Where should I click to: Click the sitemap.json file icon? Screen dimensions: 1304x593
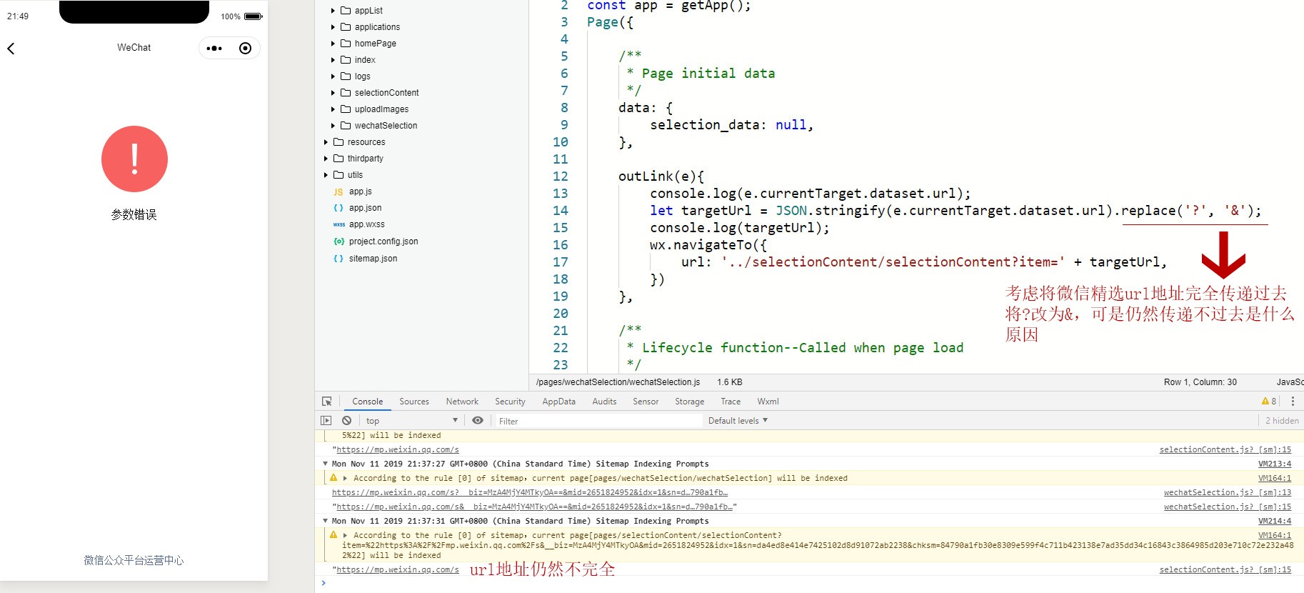(338, 259)
